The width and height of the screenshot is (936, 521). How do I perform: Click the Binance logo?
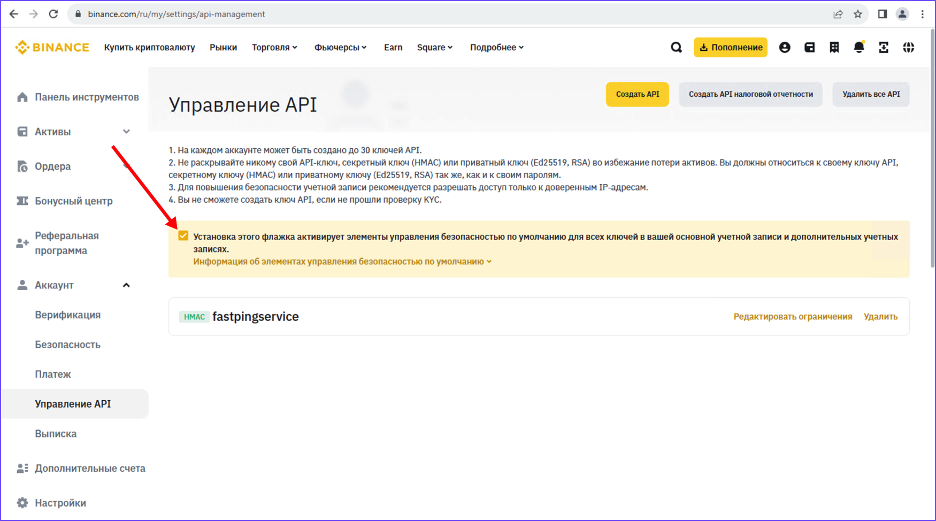52,48
